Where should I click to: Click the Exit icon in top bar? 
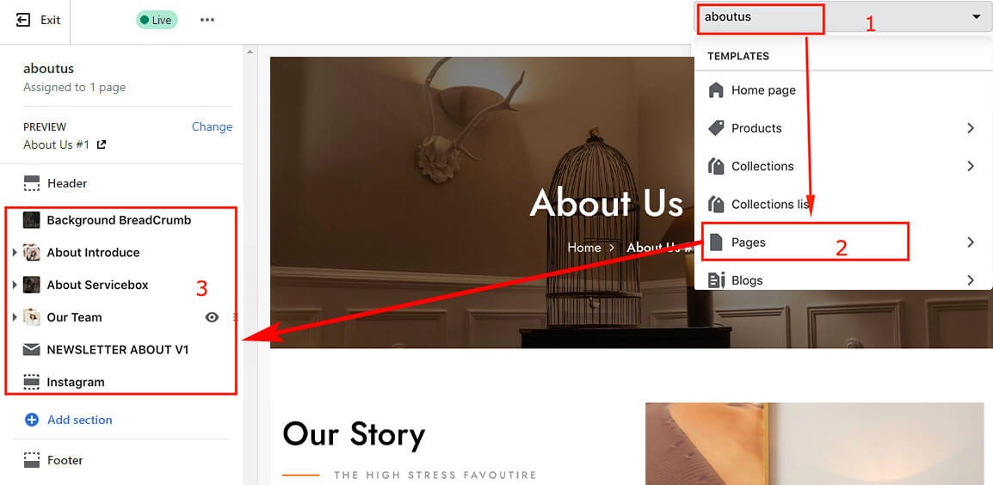(x=23, y=21)
